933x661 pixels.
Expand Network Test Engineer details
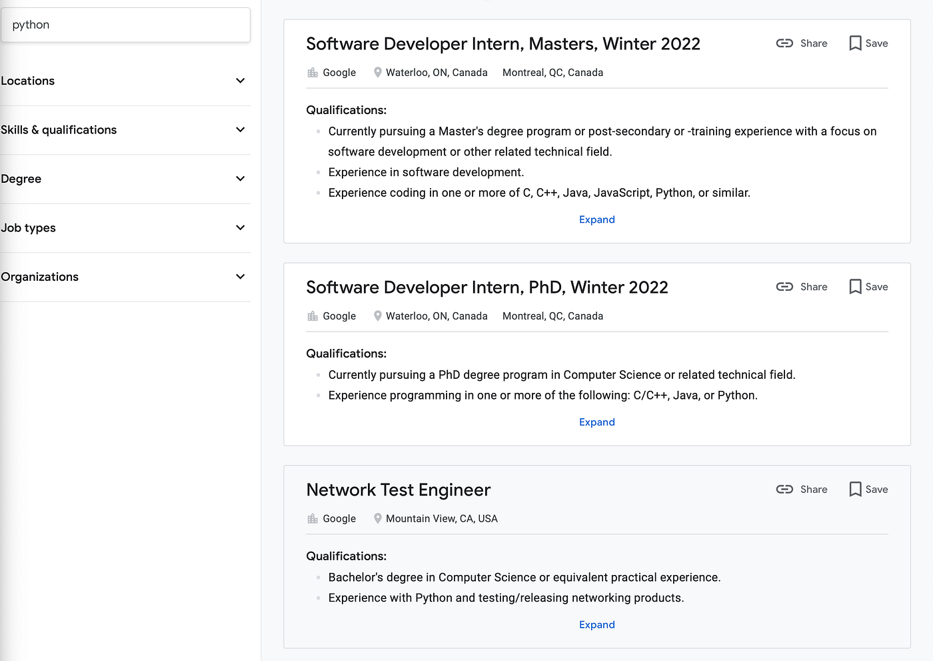[x=596, y=625]
